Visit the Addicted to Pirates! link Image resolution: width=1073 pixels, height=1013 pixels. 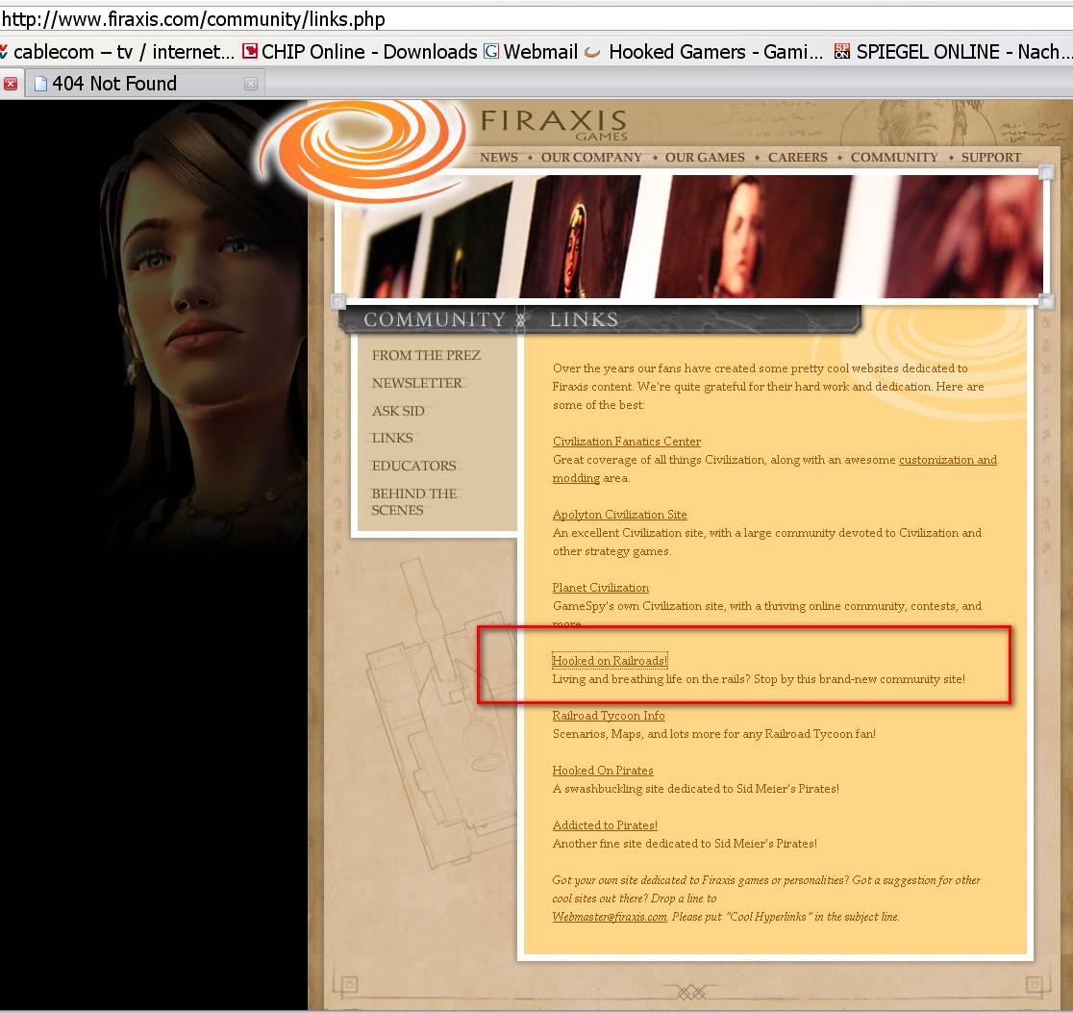tap(605, 825)
